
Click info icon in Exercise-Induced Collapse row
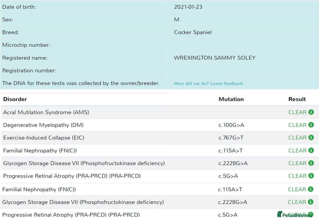pos(311,138)
